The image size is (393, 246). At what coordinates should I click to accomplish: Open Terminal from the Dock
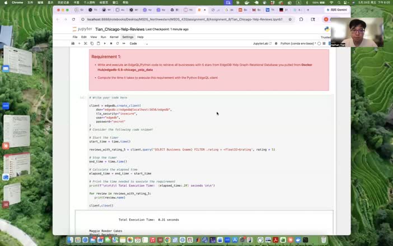(x=305, y=240)
